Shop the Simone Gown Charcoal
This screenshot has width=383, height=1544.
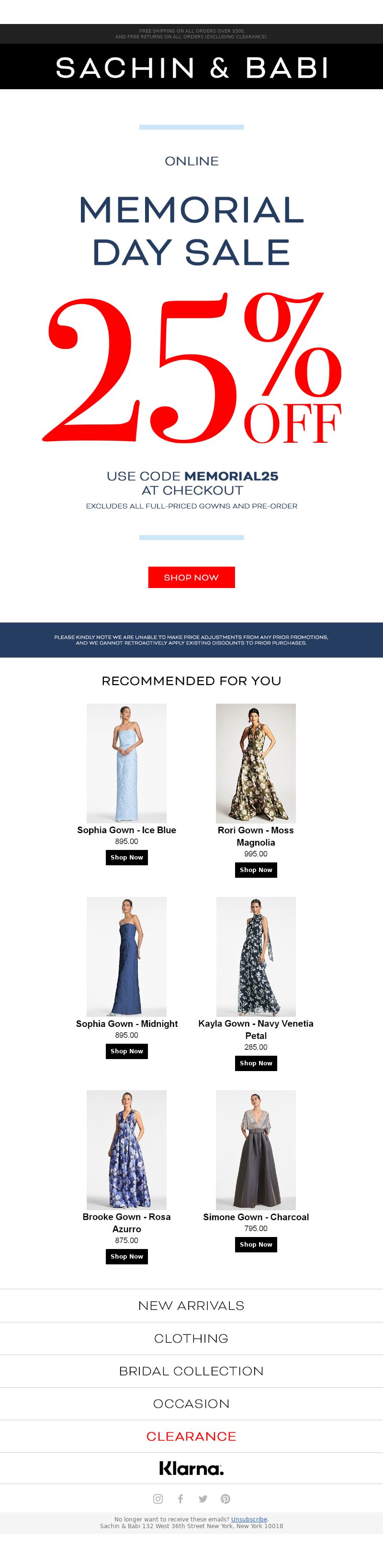(256, 1244)
